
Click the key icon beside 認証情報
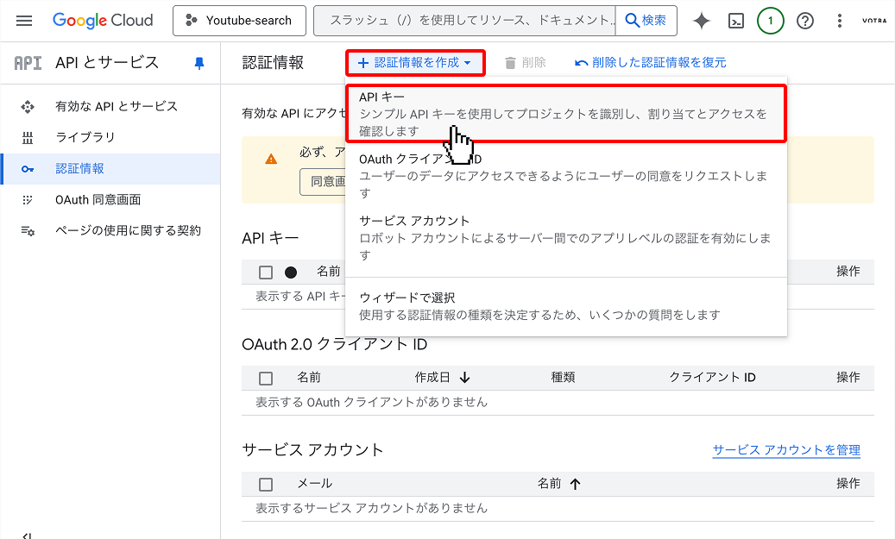click(28, 169)
